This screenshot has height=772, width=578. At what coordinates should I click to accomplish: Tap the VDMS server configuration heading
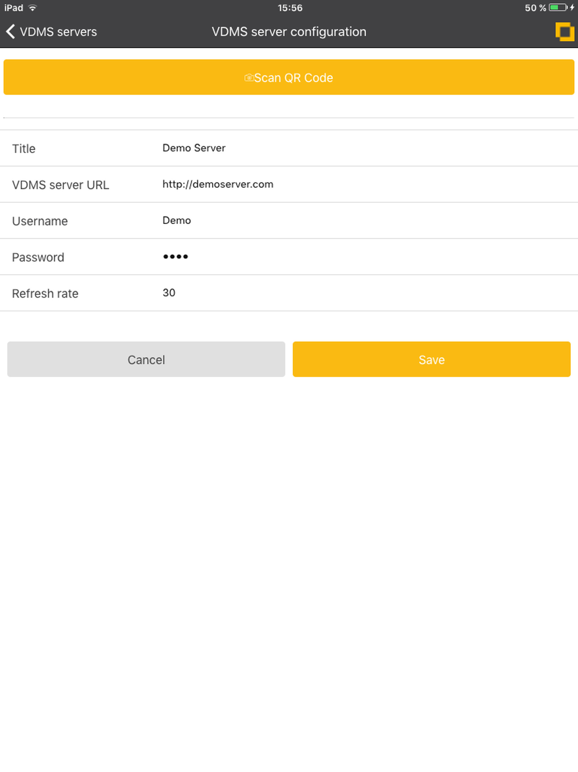[289, 32]
